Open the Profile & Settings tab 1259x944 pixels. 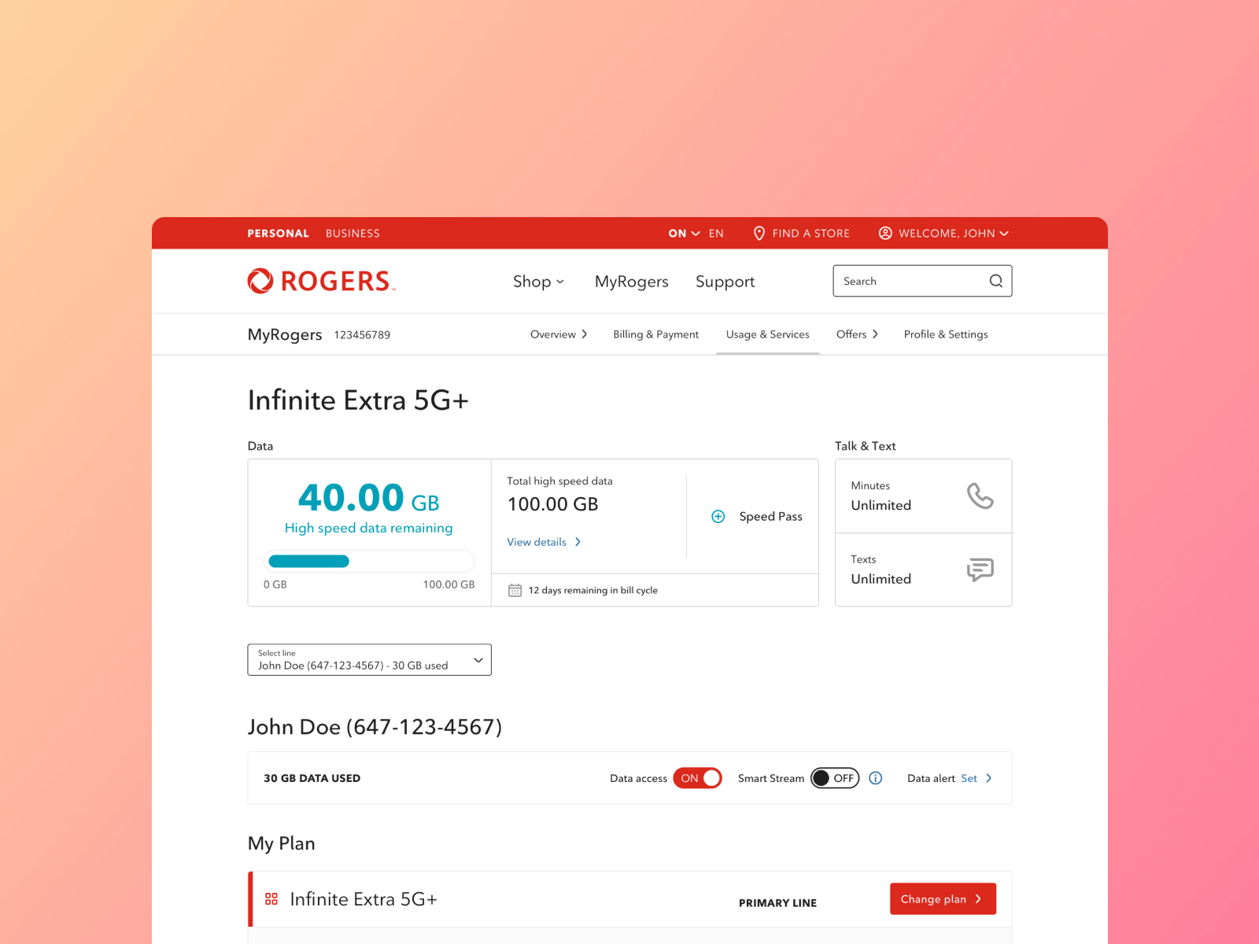coord(946,334)
